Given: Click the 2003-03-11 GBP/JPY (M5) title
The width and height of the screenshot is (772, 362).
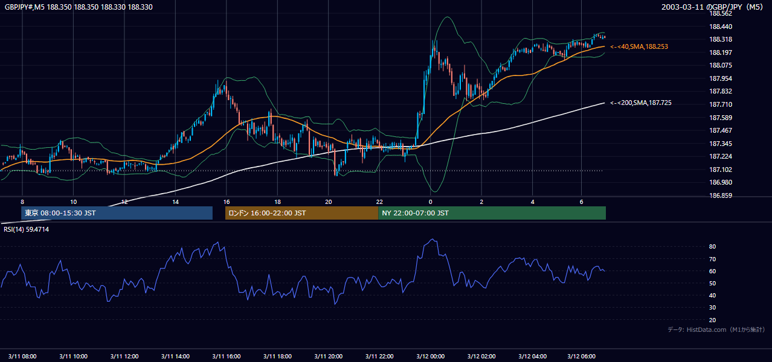Looking at the screenshot, I should [713, 7].
